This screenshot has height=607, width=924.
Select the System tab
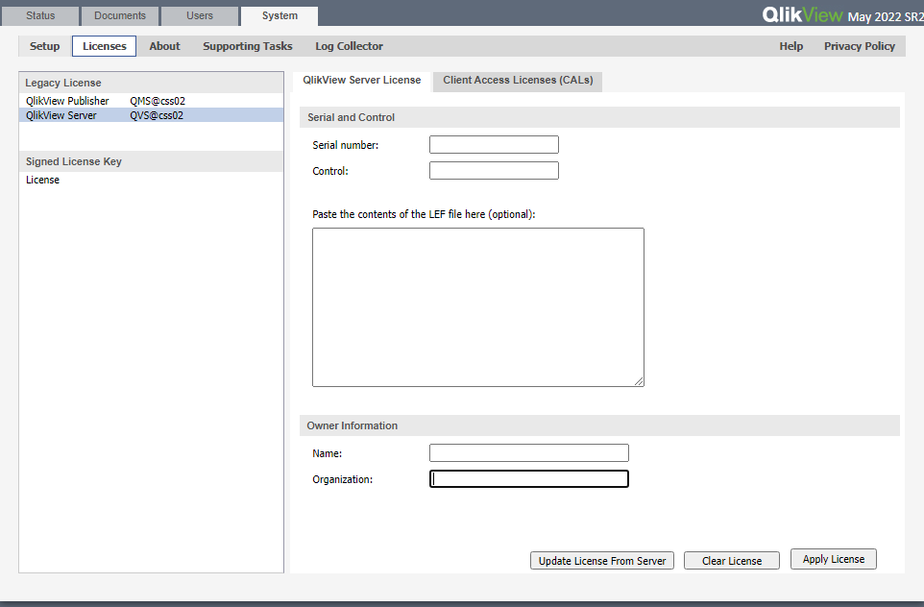click(280, 16)
